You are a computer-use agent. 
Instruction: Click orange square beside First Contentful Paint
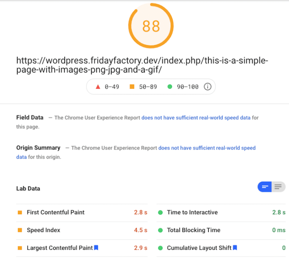point(20,212)
